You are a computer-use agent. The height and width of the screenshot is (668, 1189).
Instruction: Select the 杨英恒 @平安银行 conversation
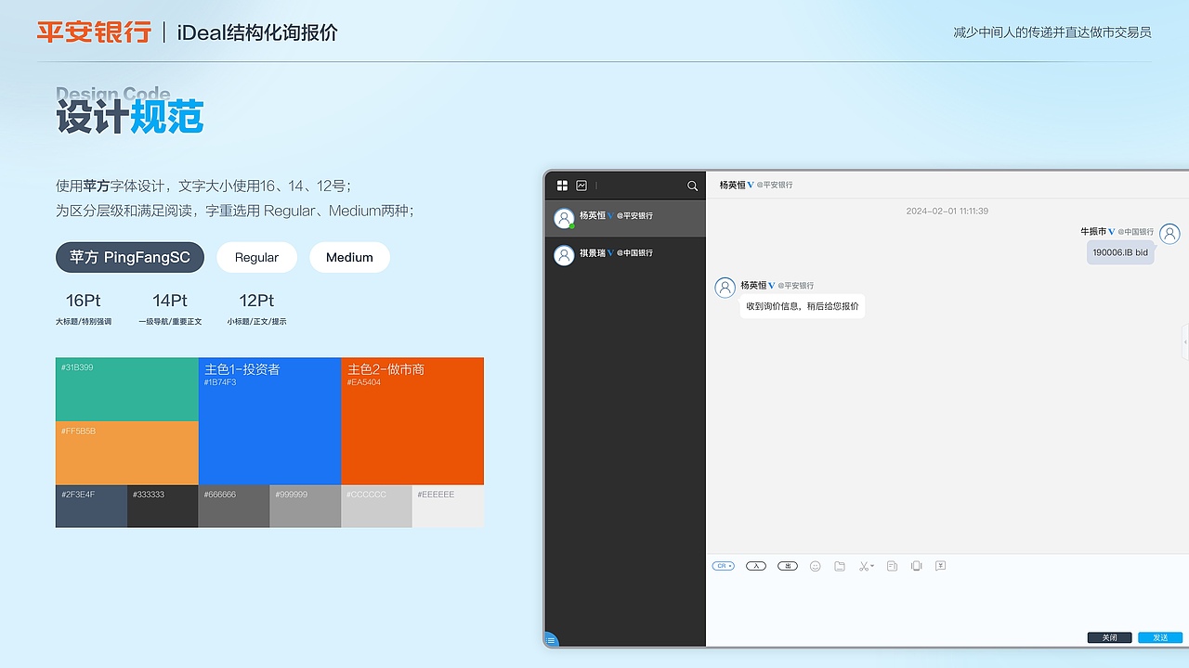click(x=622, y=217)
